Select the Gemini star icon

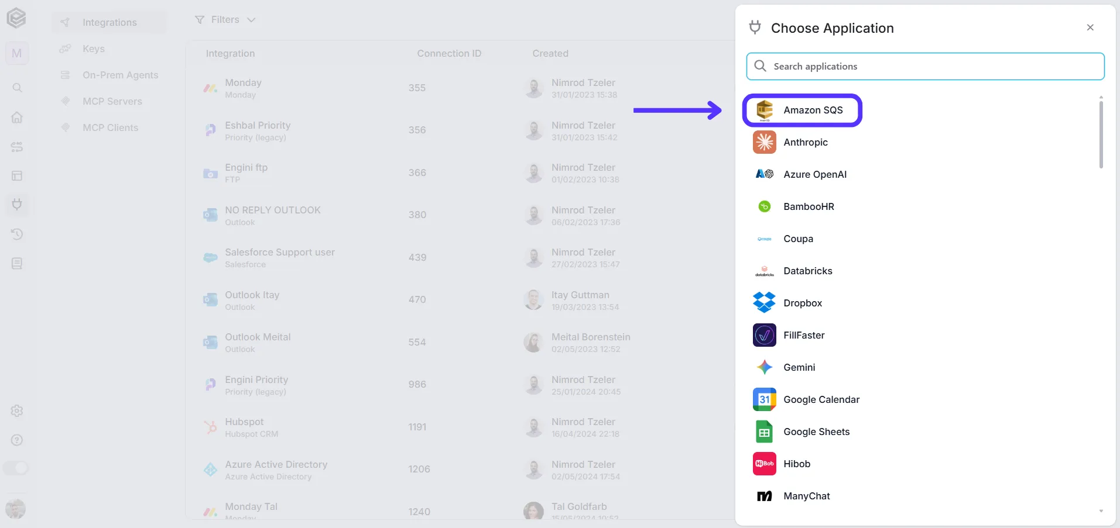coord(764,367)
